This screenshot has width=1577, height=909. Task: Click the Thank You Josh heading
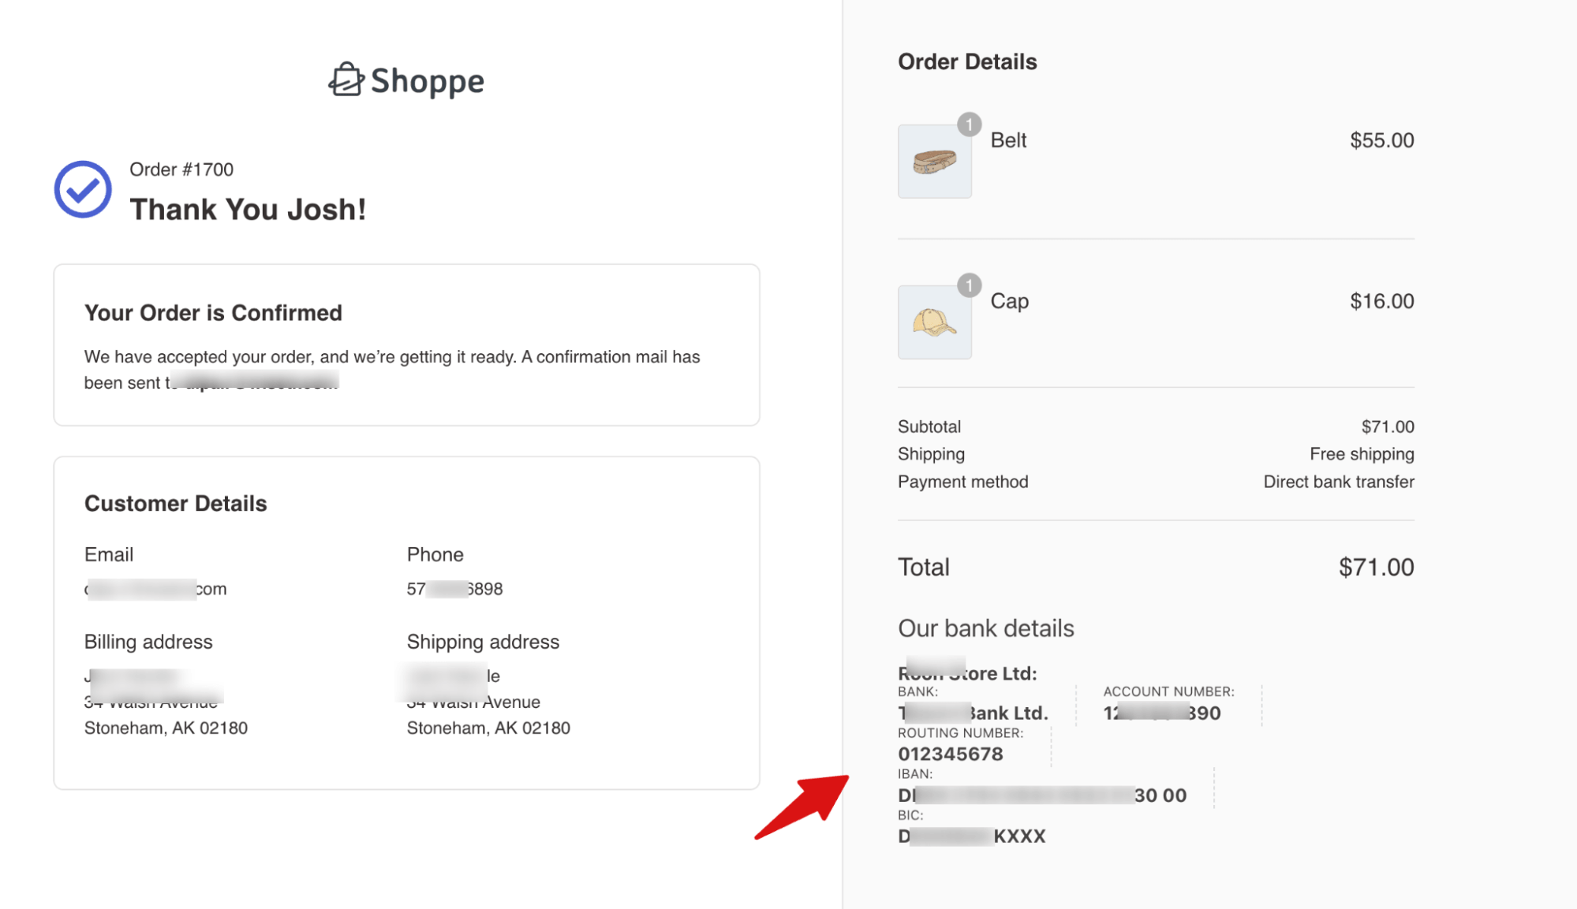[249, 209]
